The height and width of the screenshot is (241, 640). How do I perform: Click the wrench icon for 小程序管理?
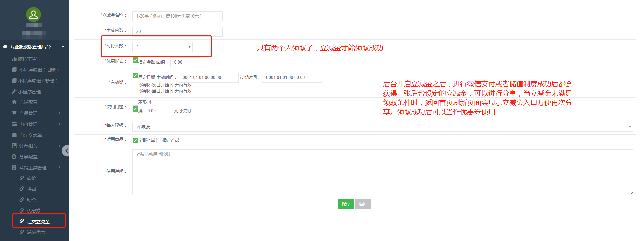tap(14, 91)
